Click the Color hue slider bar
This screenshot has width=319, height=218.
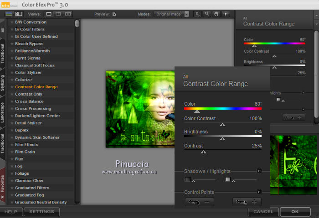[x=222, y=109]
